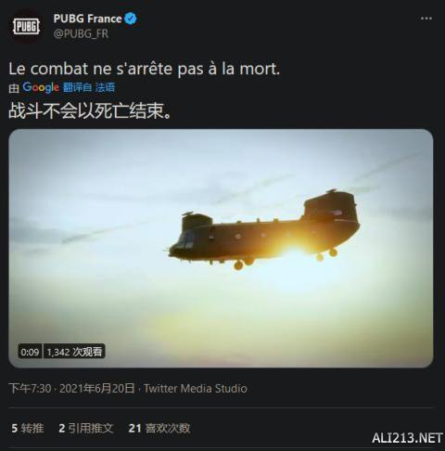This screenshot has height=451, width=445.
Task: Click the helicopter in the video
Action: pos(264,230)
